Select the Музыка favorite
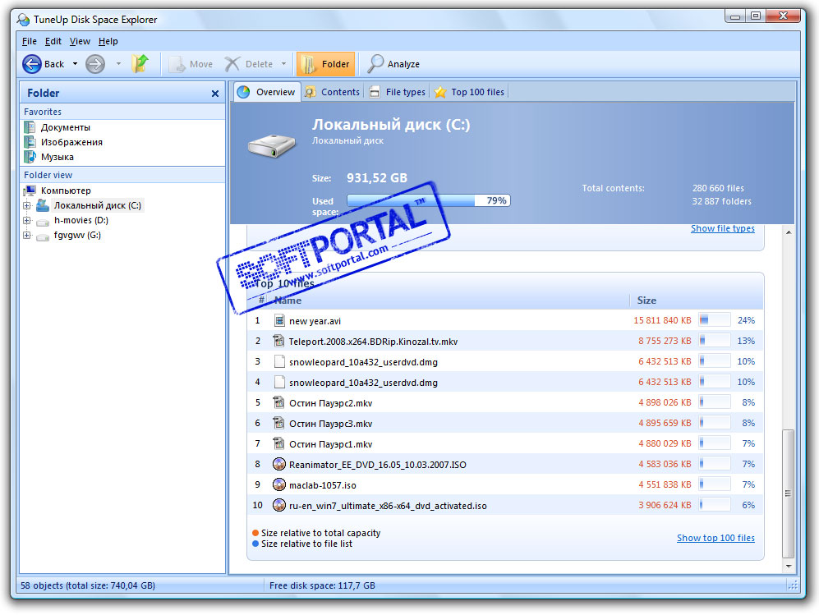 click(x=57, y=157)
